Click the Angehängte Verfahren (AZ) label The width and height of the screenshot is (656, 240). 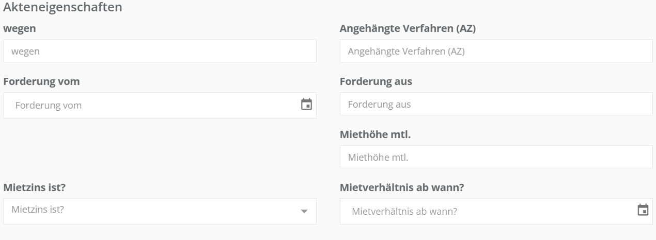408,29
